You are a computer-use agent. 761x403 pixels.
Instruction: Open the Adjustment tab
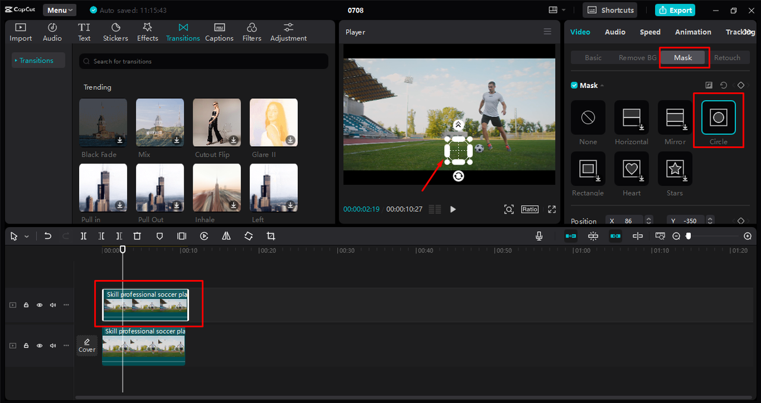point(288,32)
